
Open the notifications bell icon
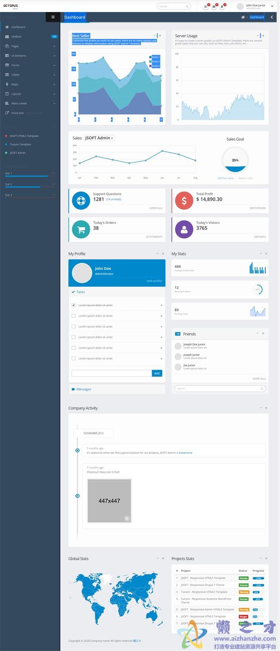pyautogui.click(x=222, y=6)
